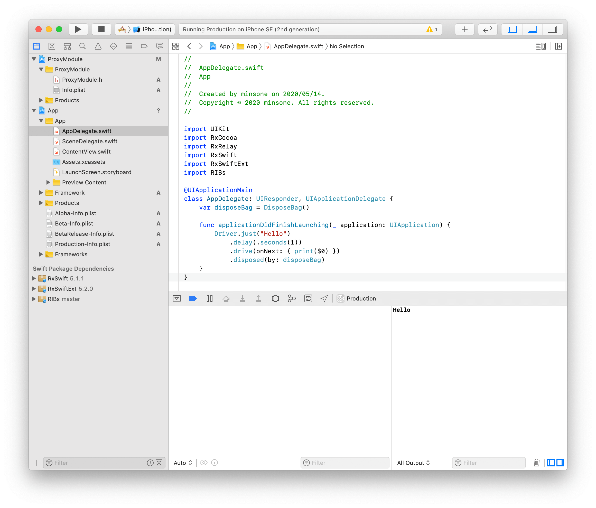Show the Symbol navigator tab

[x=67, y=46]
